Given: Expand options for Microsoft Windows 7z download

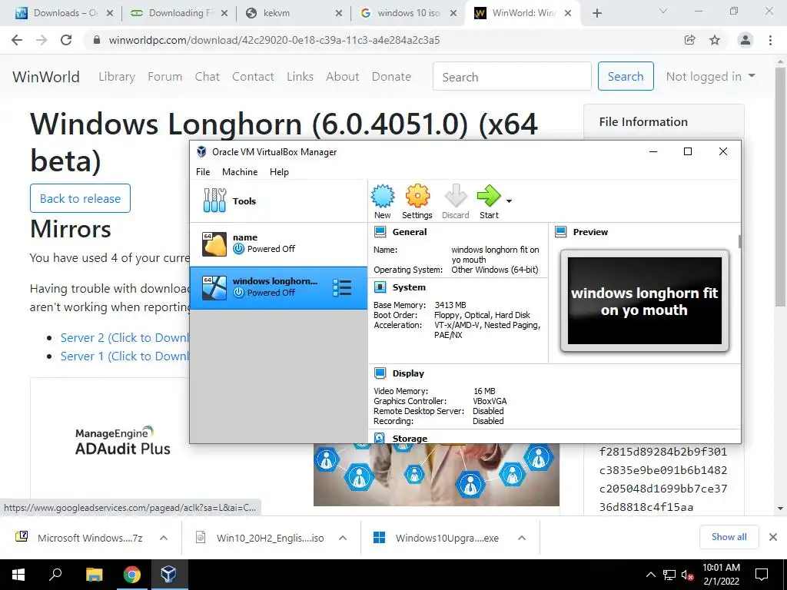Looking at the screenshot, I should [x=164, y=538].
